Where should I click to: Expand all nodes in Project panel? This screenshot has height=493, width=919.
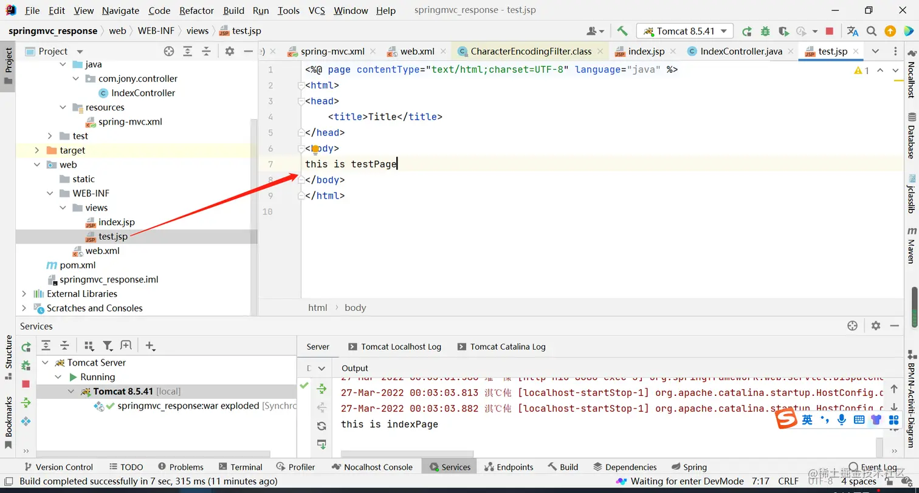[188, 51]
